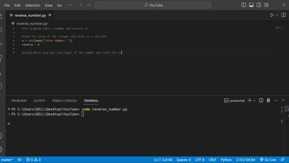The image size is (289, 163).
Task: Open the File menu
Action: [7, 5]
